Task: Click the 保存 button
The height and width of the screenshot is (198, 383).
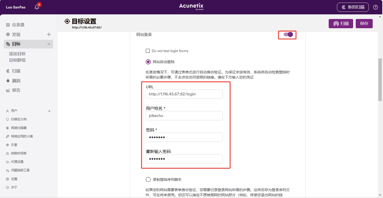Action: coord(364,24)
